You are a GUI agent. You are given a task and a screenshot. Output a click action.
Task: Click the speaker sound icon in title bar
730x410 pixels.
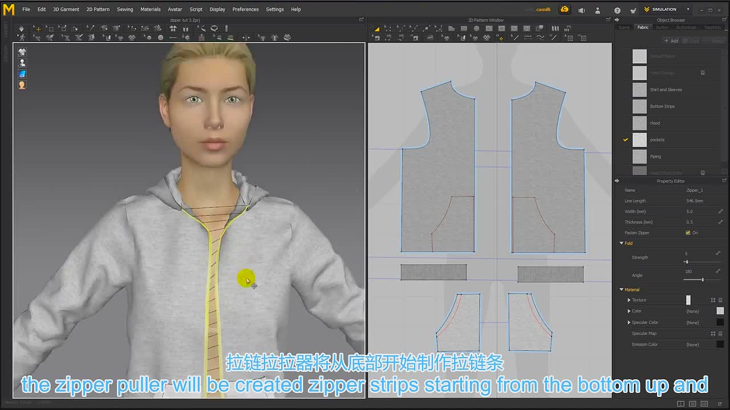click(x=581, y=10)
